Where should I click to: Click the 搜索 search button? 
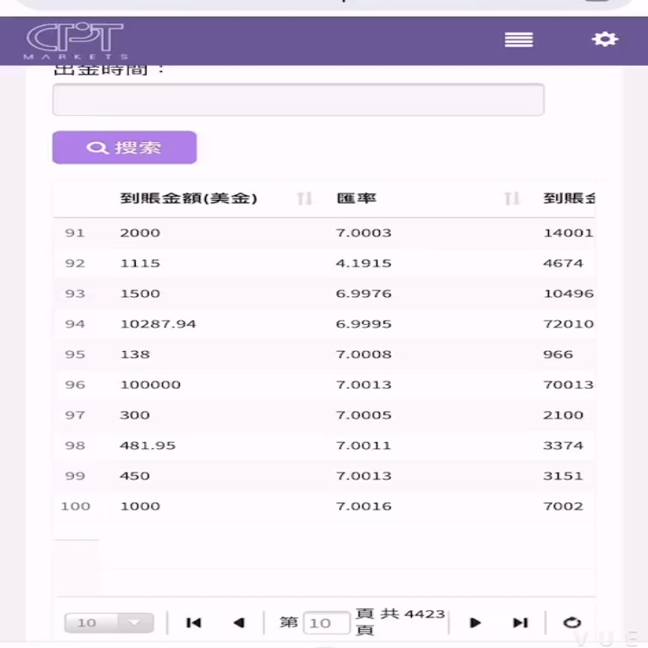[x=124, y=148]
